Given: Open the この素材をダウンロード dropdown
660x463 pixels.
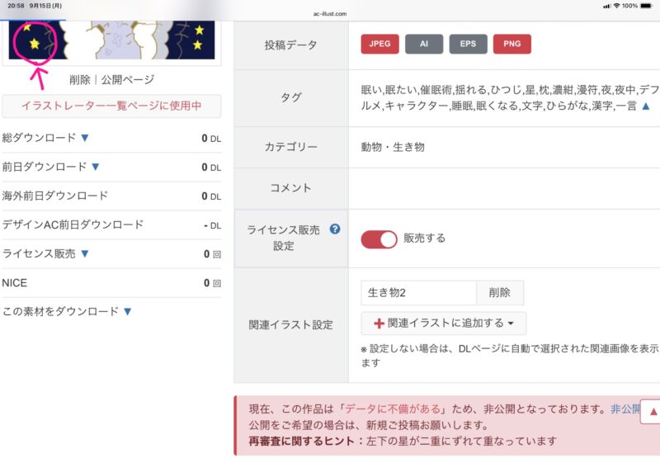Looking at the screenshot, I should point(127,311).
